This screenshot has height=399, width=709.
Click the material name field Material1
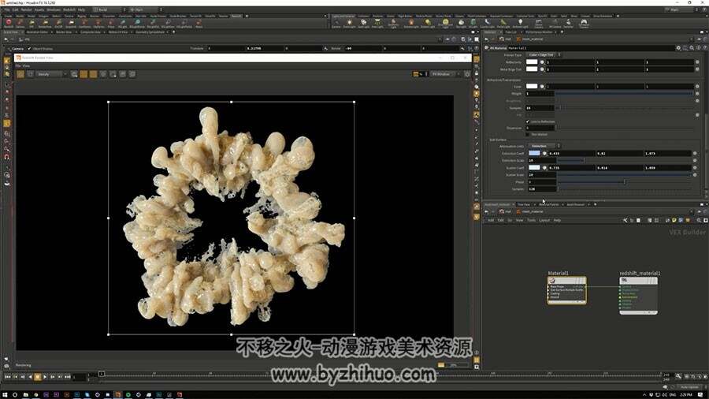coord(591,47)
